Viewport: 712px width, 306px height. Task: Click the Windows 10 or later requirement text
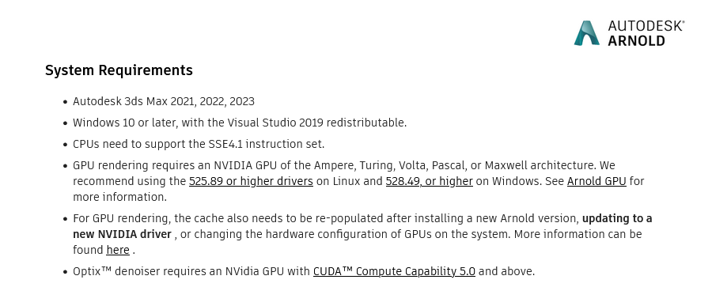tap(240, 123)
